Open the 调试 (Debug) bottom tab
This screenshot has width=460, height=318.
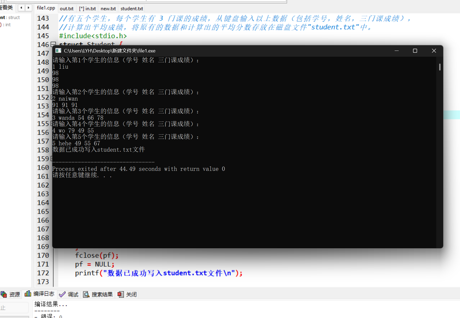coord(69,294)
